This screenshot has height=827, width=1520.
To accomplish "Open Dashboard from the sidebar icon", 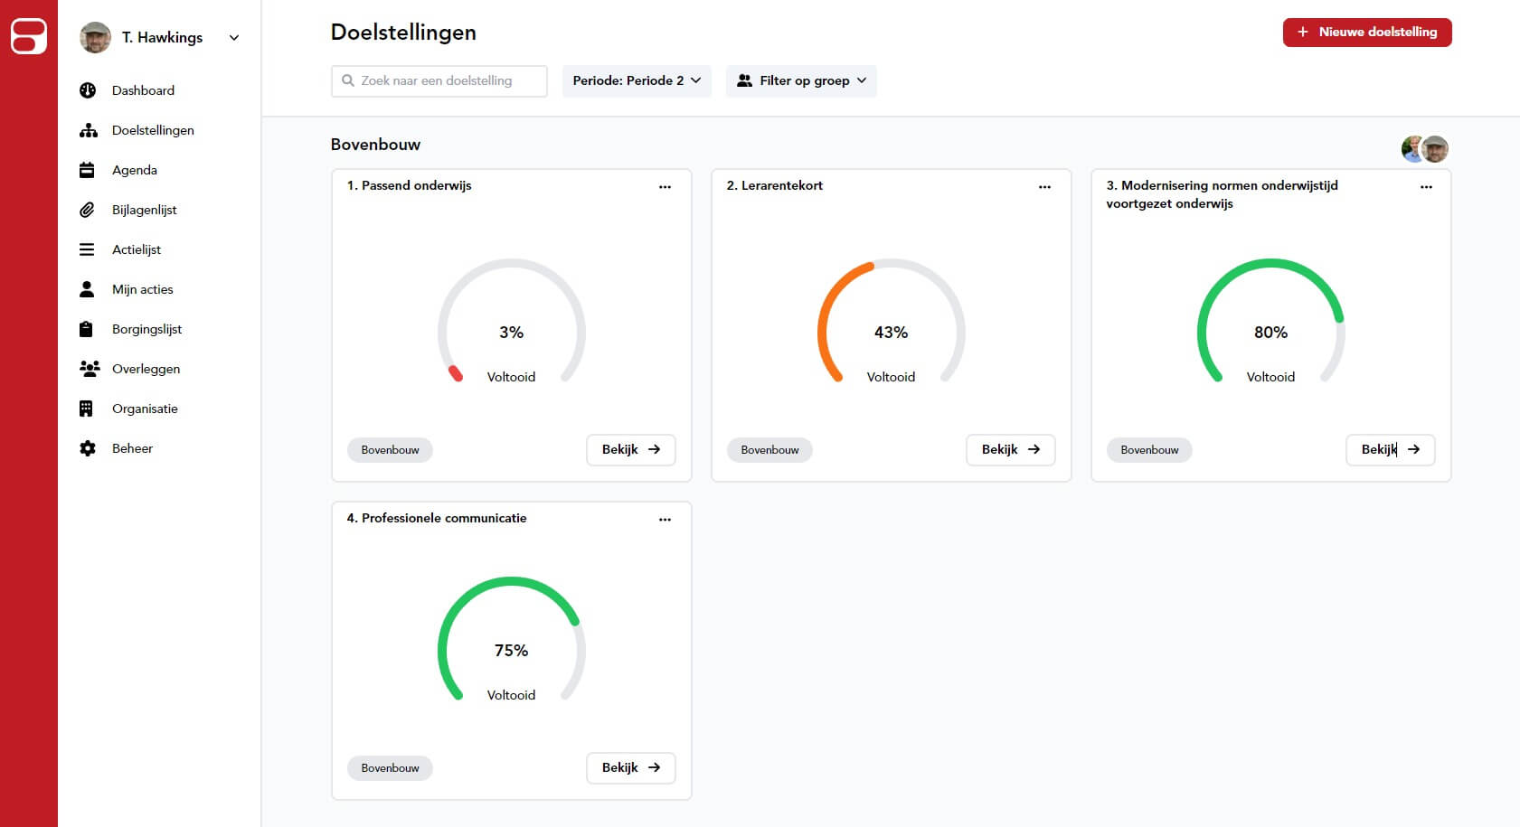I will click(x=88, y=90).
